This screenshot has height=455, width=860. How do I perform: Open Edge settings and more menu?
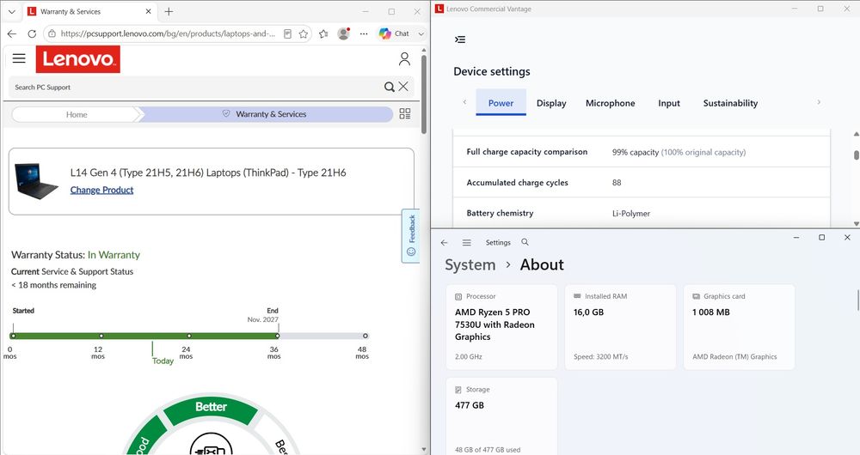(364, 33)
